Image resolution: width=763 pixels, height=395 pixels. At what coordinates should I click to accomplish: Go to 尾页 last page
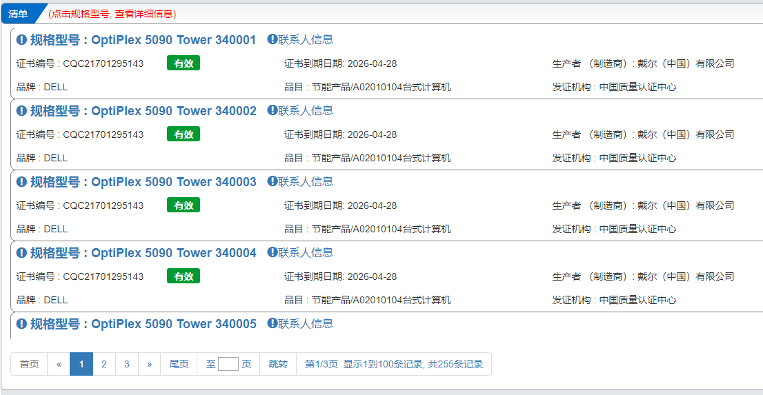coord(179,364)
